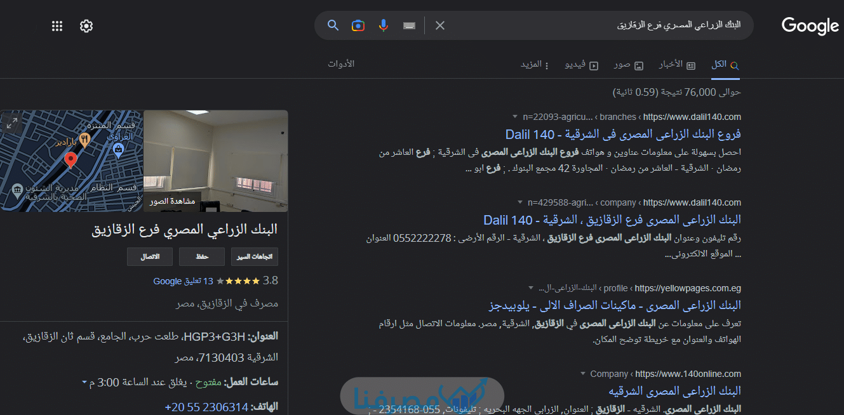The image size is (844, 415).
Task: Open Google Lens image search camera icon
Action: 358,25
